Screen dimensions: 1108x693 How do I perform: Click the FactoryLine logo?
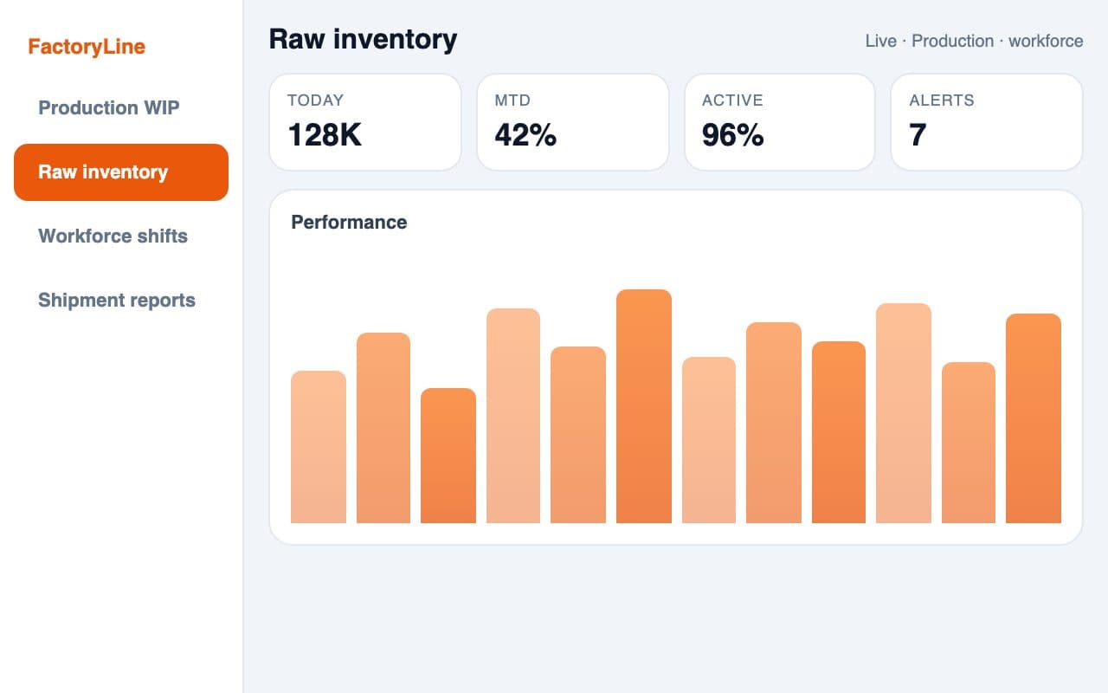[x=87, y=47]
